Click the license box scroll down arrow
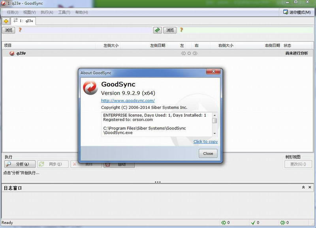The width and height of the screenshot is (316, 228). [214, 133]
